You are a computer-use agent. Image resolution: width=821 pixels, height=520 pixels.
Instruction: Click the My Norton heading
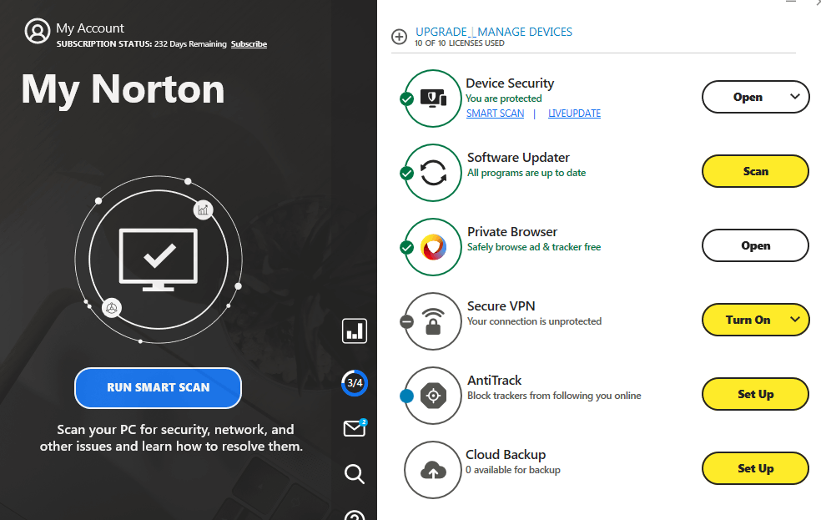(x=123, y=90)
